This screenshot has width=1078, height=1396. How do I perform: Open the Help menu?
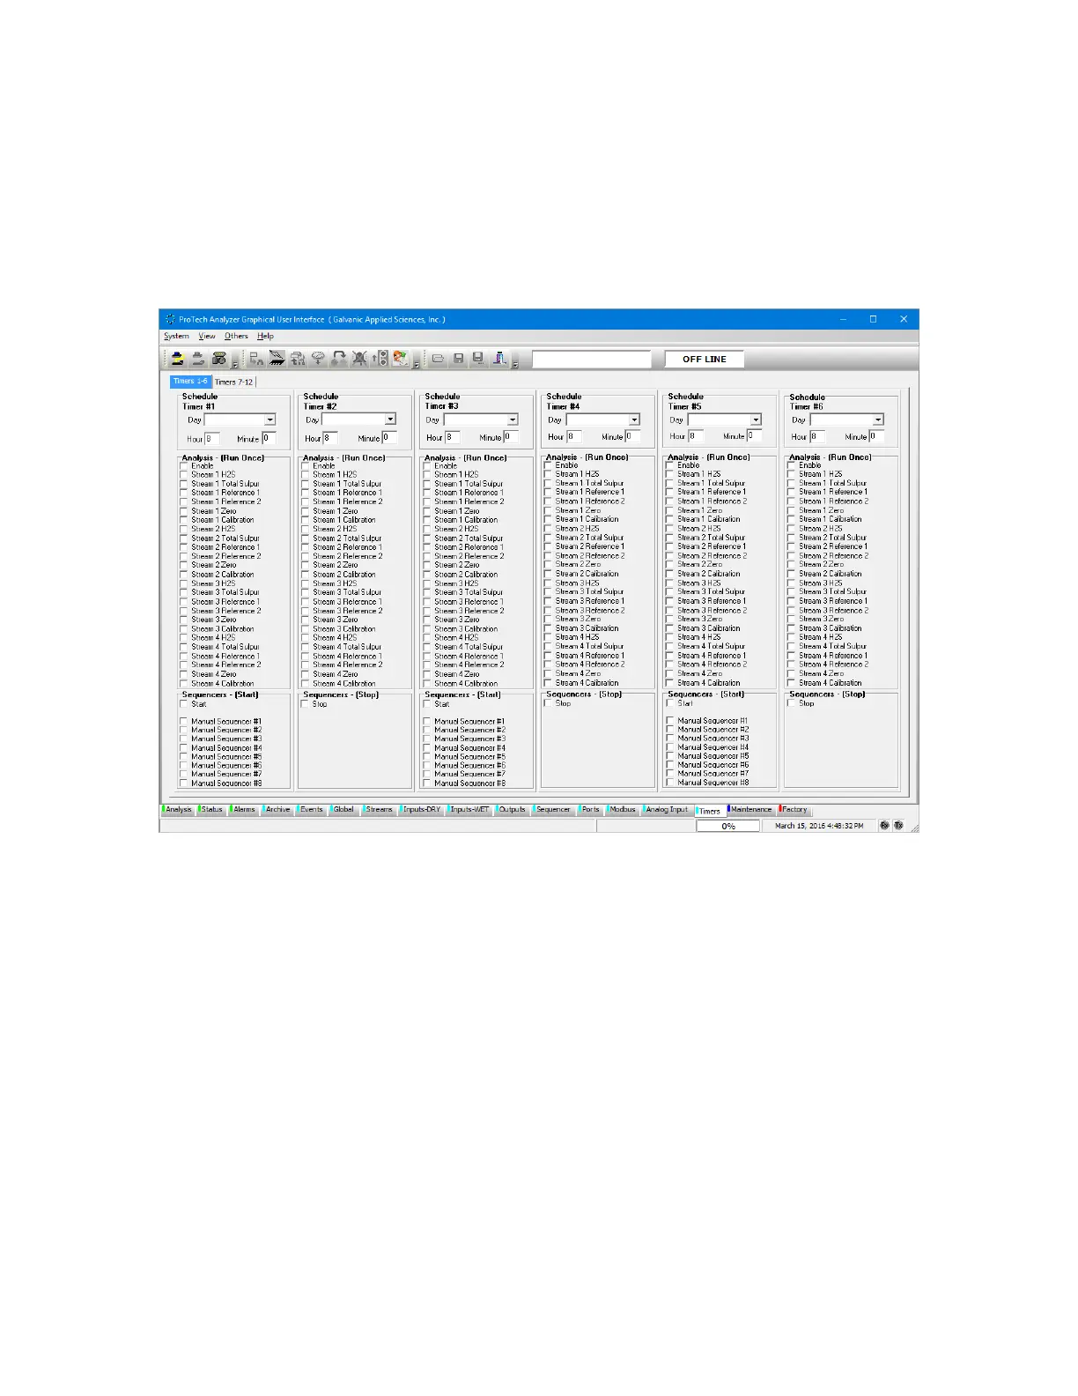(265, 336)
